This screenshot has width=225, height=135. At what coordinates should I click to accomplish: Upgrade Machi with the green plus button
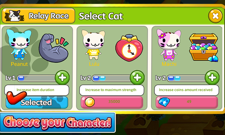point(212,78)
